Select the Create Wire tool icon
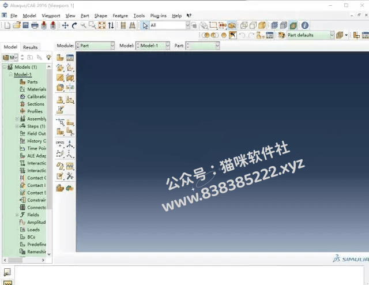The width and height of the screenshot is (369, 285). [x=60, y=77]
